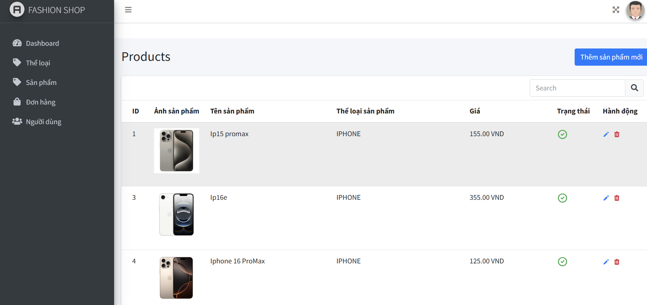Toggle the sidebar with the hamburger icon
Viewport: 647px width, 305px height.
(x=128, y=10)
